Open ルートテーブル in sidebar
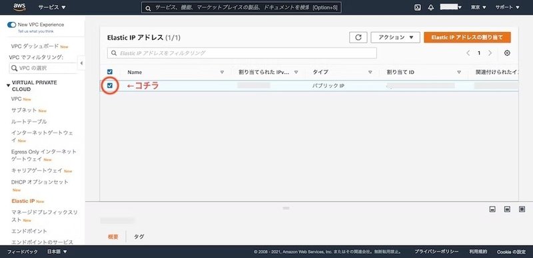Image resolution: width=533 pixels, height=258 pixels. coord(29,122)
